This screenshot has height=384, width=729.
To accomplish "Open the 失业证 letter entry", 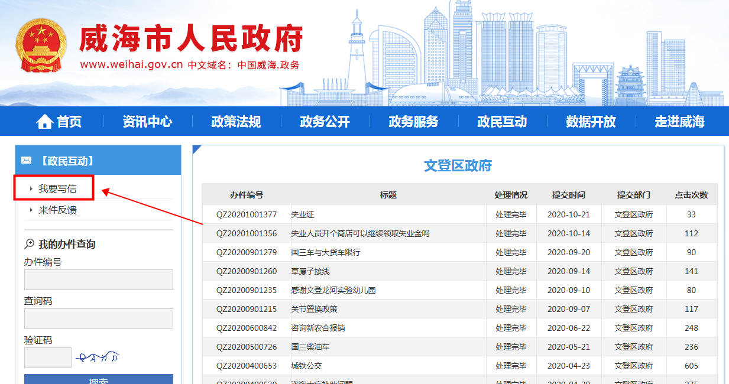I will coord(303,214).
